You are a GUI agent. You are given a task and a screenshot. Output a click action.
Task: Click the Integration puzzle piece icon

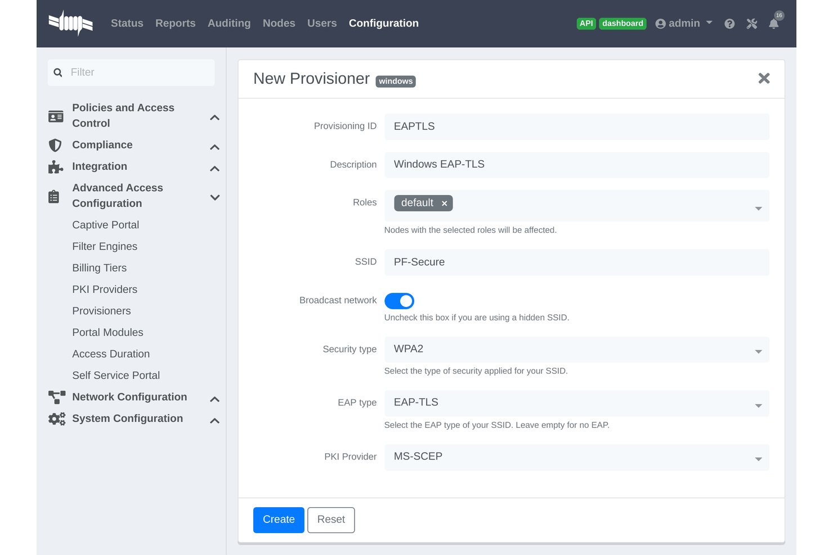coord(55,167)
